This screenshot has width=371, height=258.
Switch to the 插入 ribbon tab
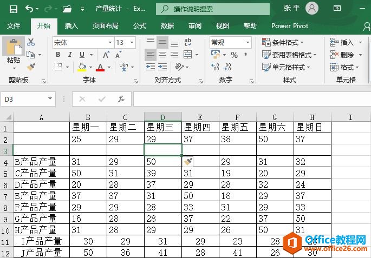pos(71,25)
